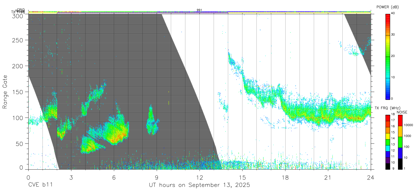Image resolution: width=417 pixels, height=192 pixels.
Task: Click the 9 UT hour tick label
Action: [x=157, y=177]
